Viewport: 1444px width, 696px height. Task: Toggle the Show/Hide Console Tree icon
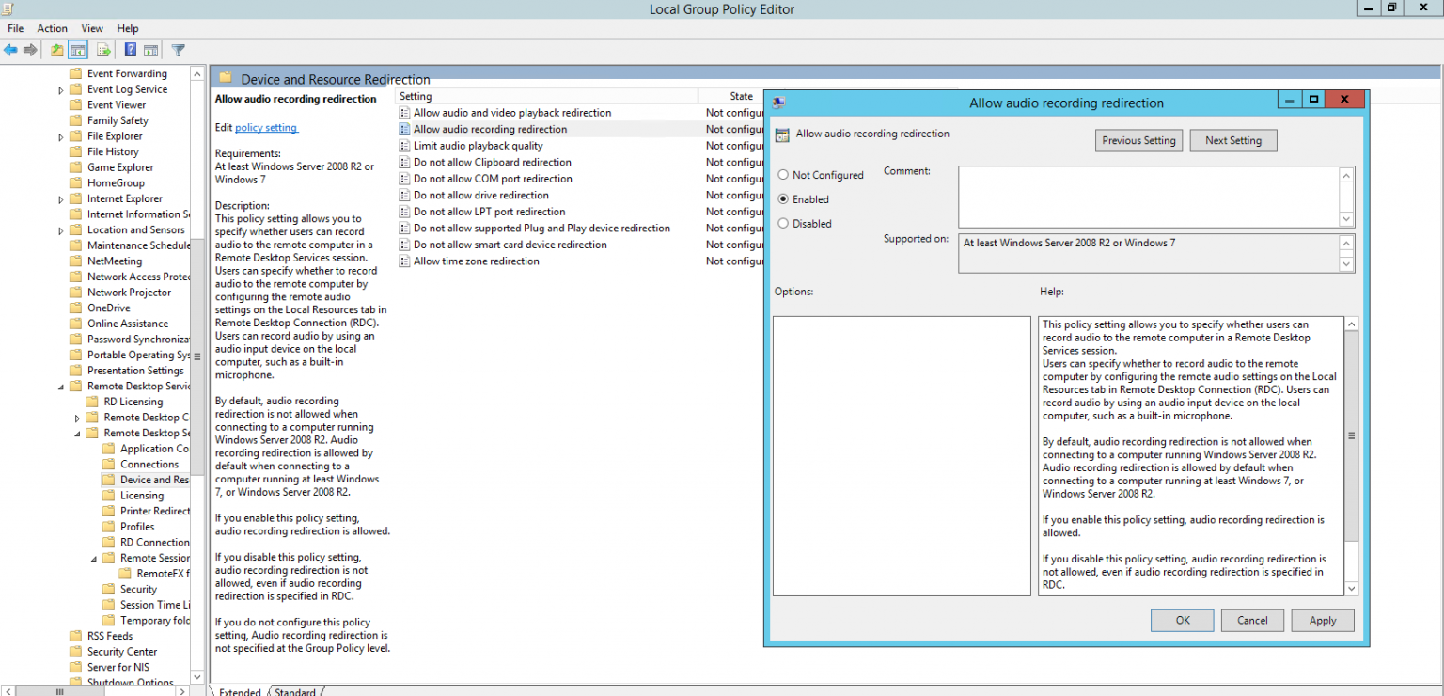[77, 50]
